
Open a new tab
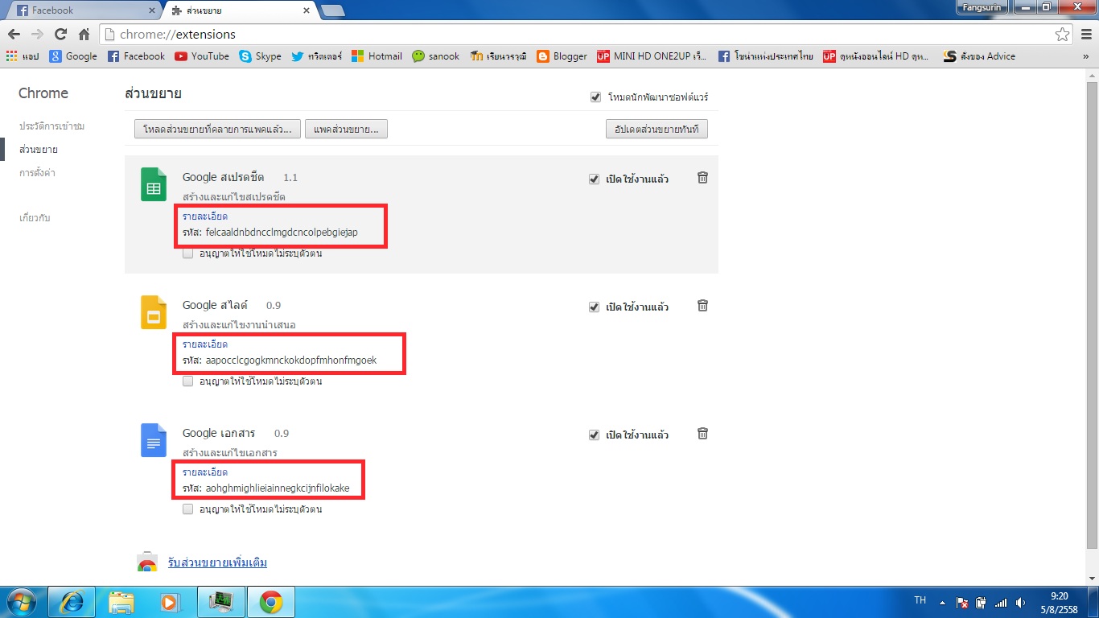click(332, 10)
